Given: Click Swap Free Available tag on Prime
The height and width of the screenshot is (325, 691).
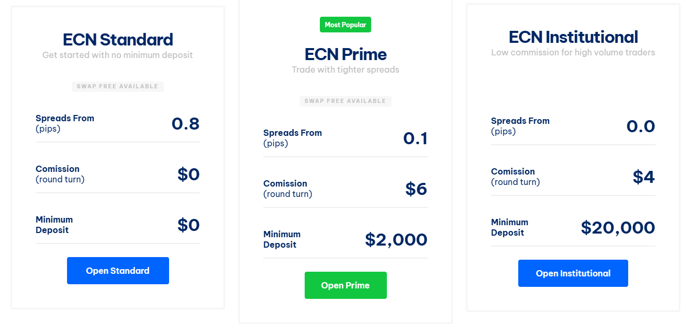Looking at the screenshot, I should click(x=345, y=101).
